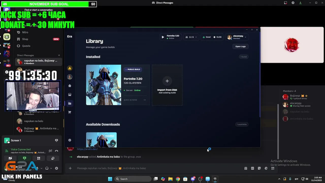Launch Fortnite 7.20 with the play icon
Image resolution: width=325 pixels, height=183 pixels.
[x=163, y=37]
